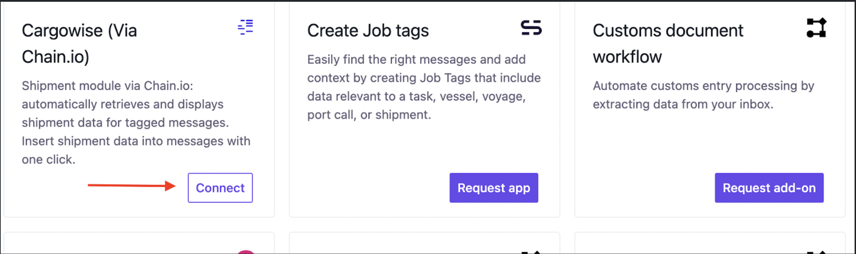
Task: Open the Cargowise (Via Chain.io) title
Action: [x=79, y=43]
